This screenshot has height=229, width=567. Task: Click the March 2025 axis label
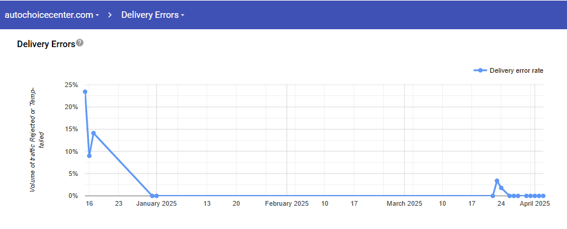coord(404,204)
